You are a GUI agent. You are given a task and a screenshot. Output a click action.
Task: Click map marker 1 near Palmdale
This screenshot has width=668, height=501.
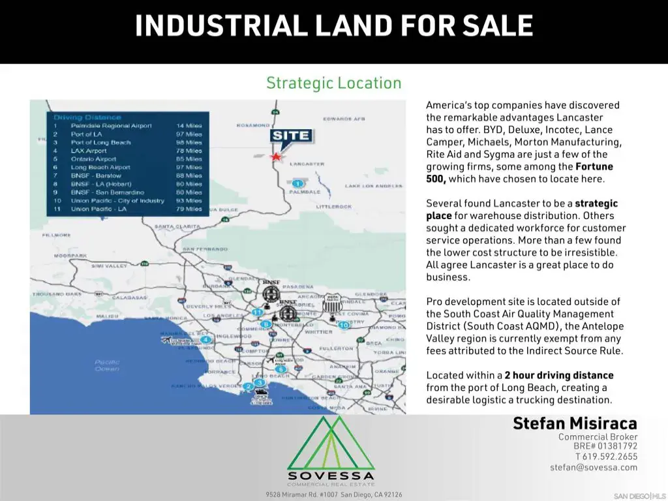coord(297,183)
